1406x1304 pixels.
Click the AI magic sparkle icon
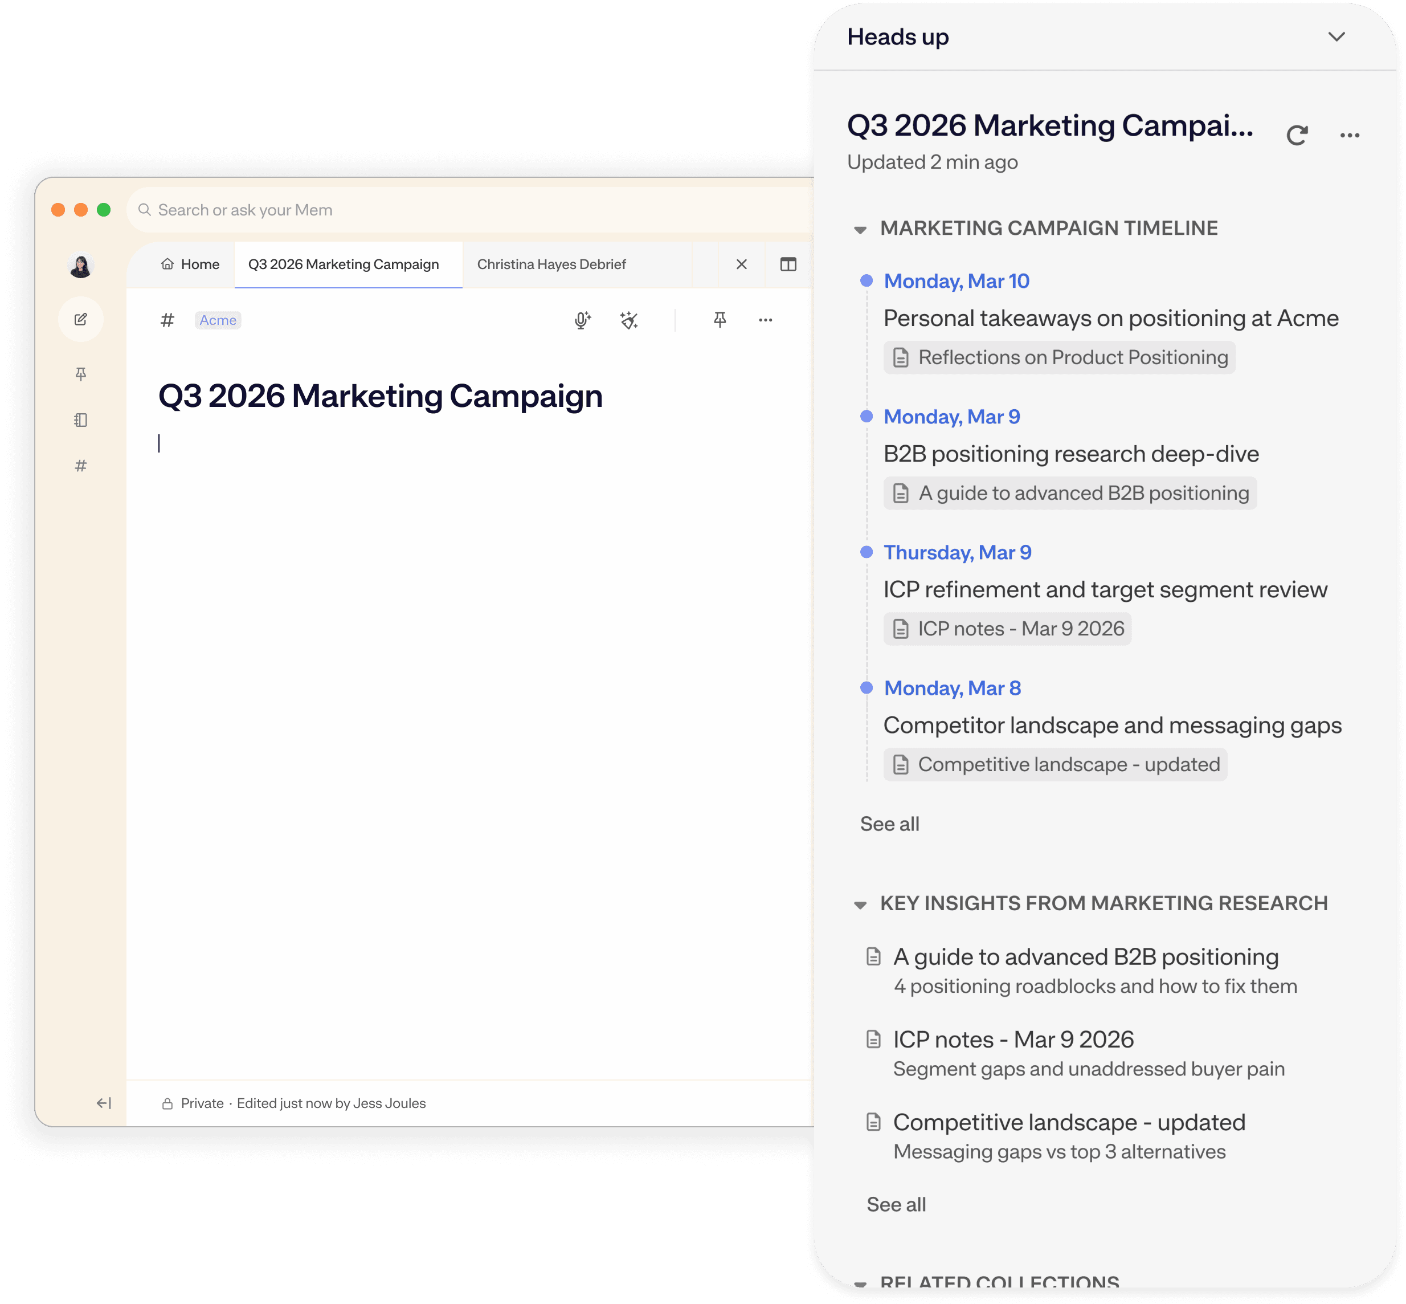(628, 320)
